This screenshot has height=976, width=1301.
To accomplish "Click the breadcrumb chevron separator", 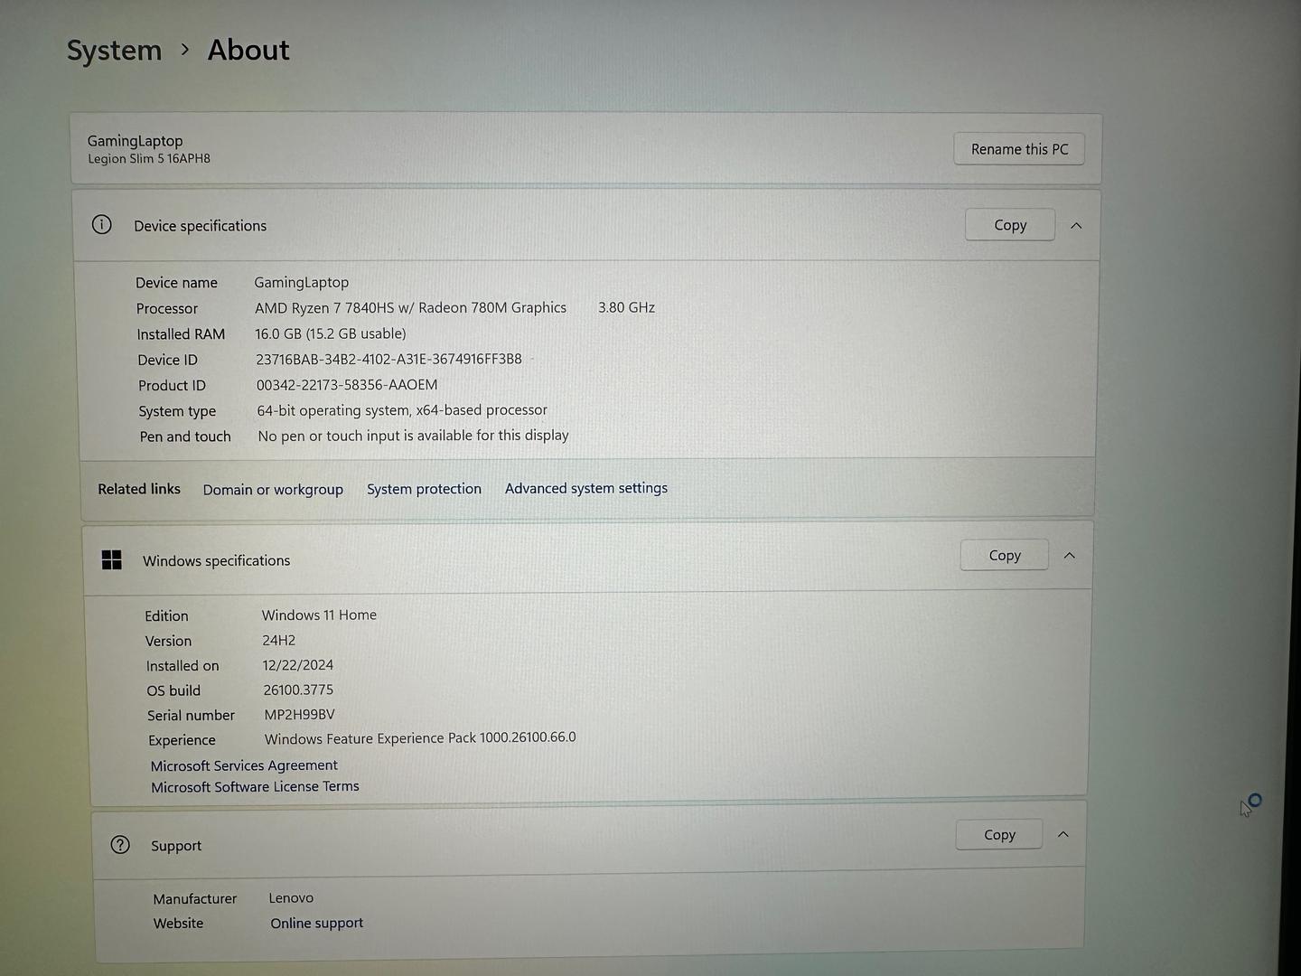I will 185,50.
